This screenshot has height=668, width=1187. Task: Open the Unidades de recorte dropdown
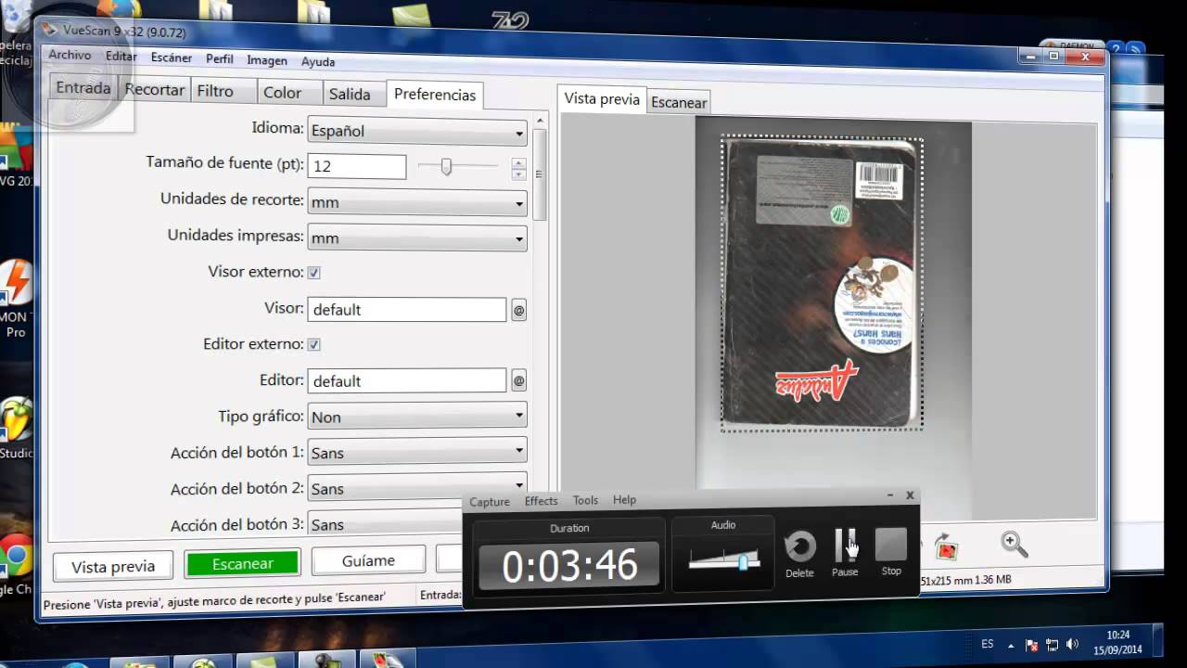pos(417,203)
